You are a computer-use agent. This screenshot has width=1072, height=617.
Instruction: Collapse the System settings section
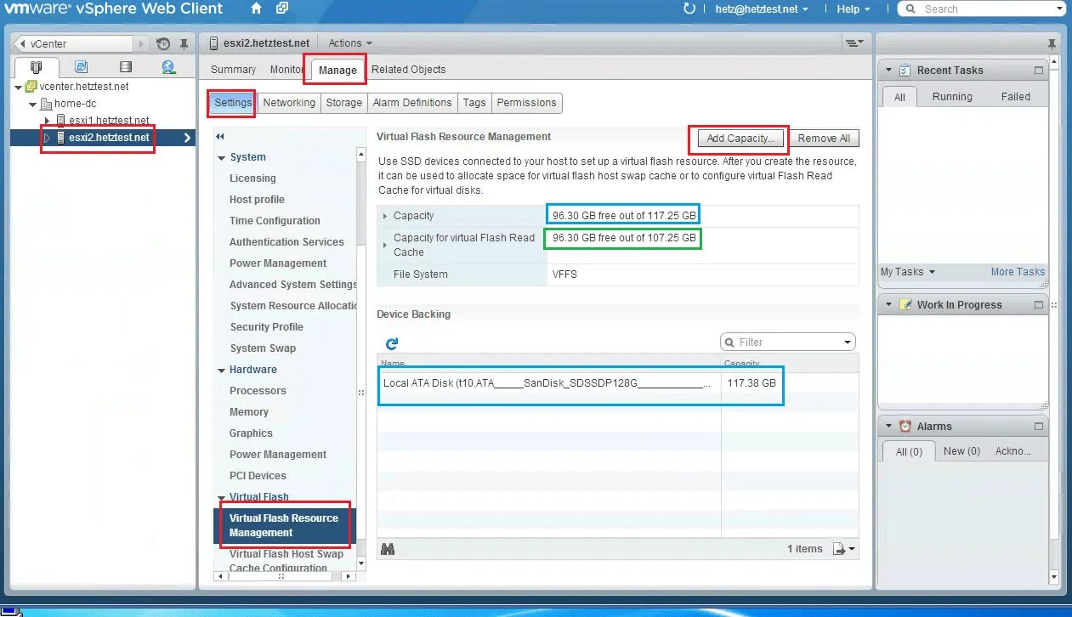point(222,157)
